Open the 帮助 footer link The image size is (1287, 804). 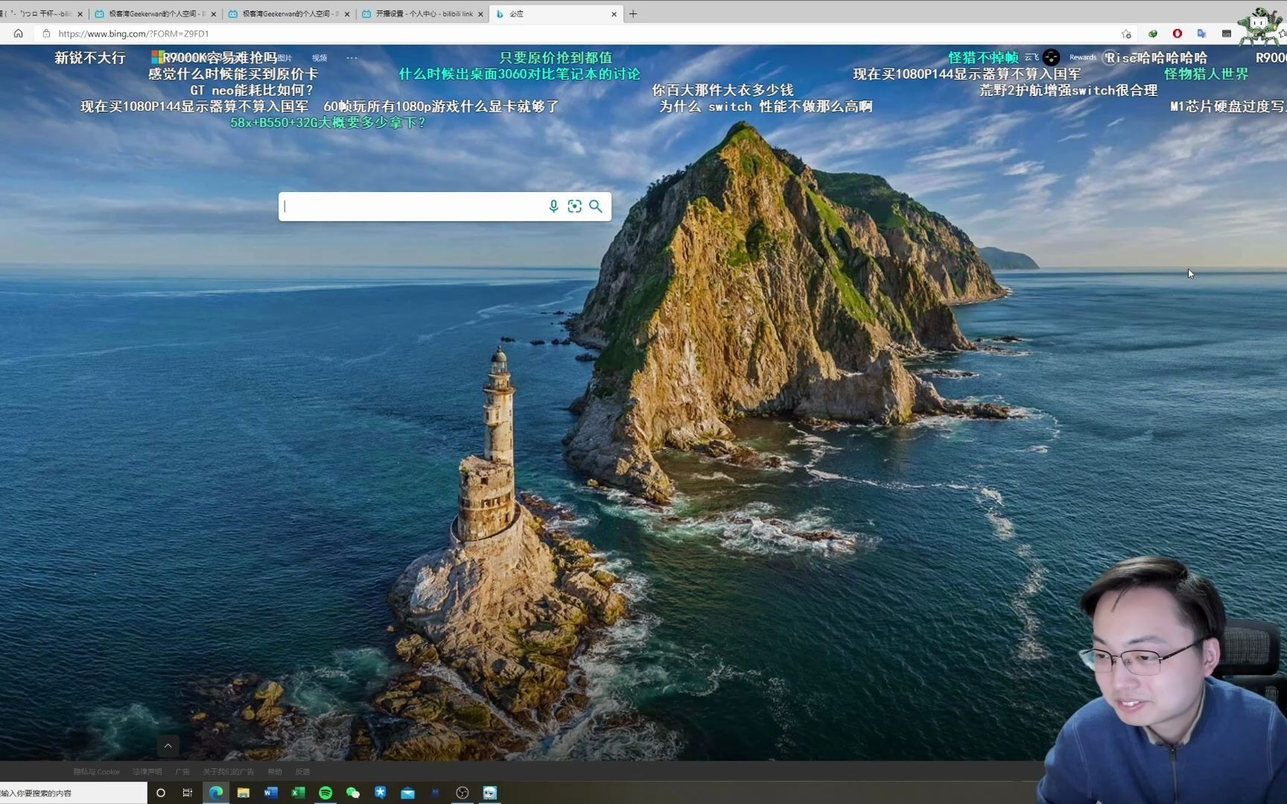pyautogui.click(x=275, y=772)
